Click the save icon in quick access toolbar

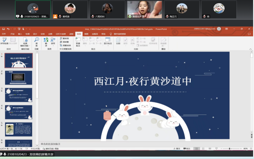[x=3, y=29]
